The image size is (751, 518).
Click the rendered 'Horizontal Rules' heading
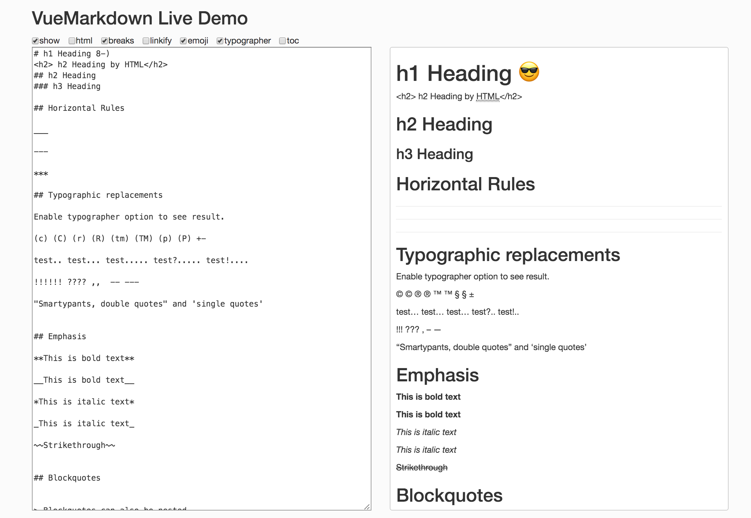[465, 184]
